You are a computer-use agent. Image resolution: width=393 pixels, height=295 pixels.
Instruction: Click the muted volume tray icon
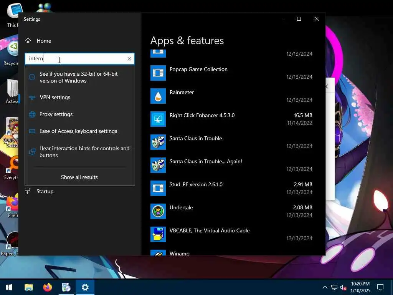click(x=343, y=287)
